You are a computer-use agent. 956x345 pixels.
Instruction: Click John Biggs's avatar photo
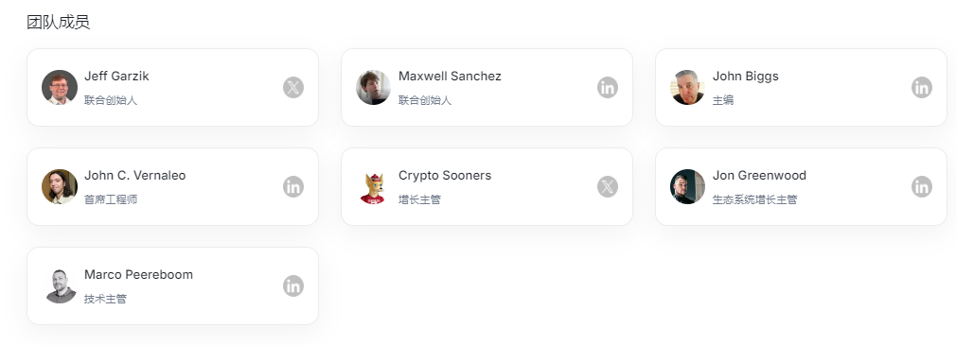pyautogui.click(x=687, y=88)
